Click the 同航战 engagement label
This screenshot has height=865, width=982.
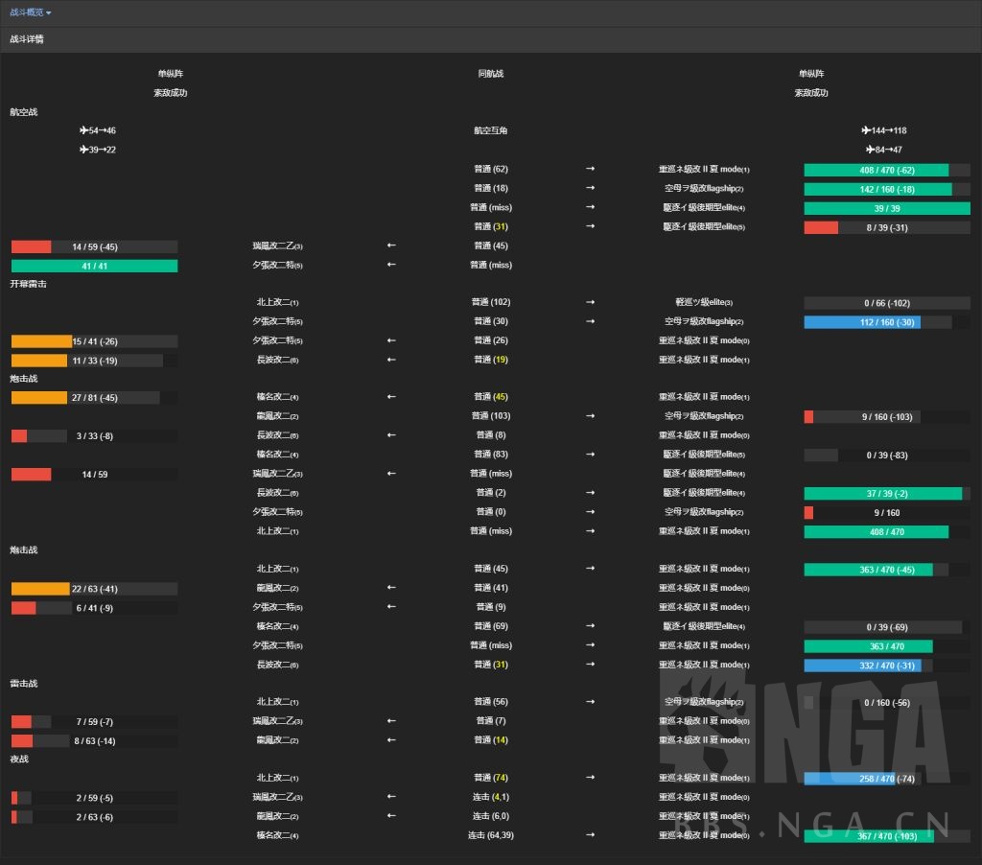[x=490, y=74]
